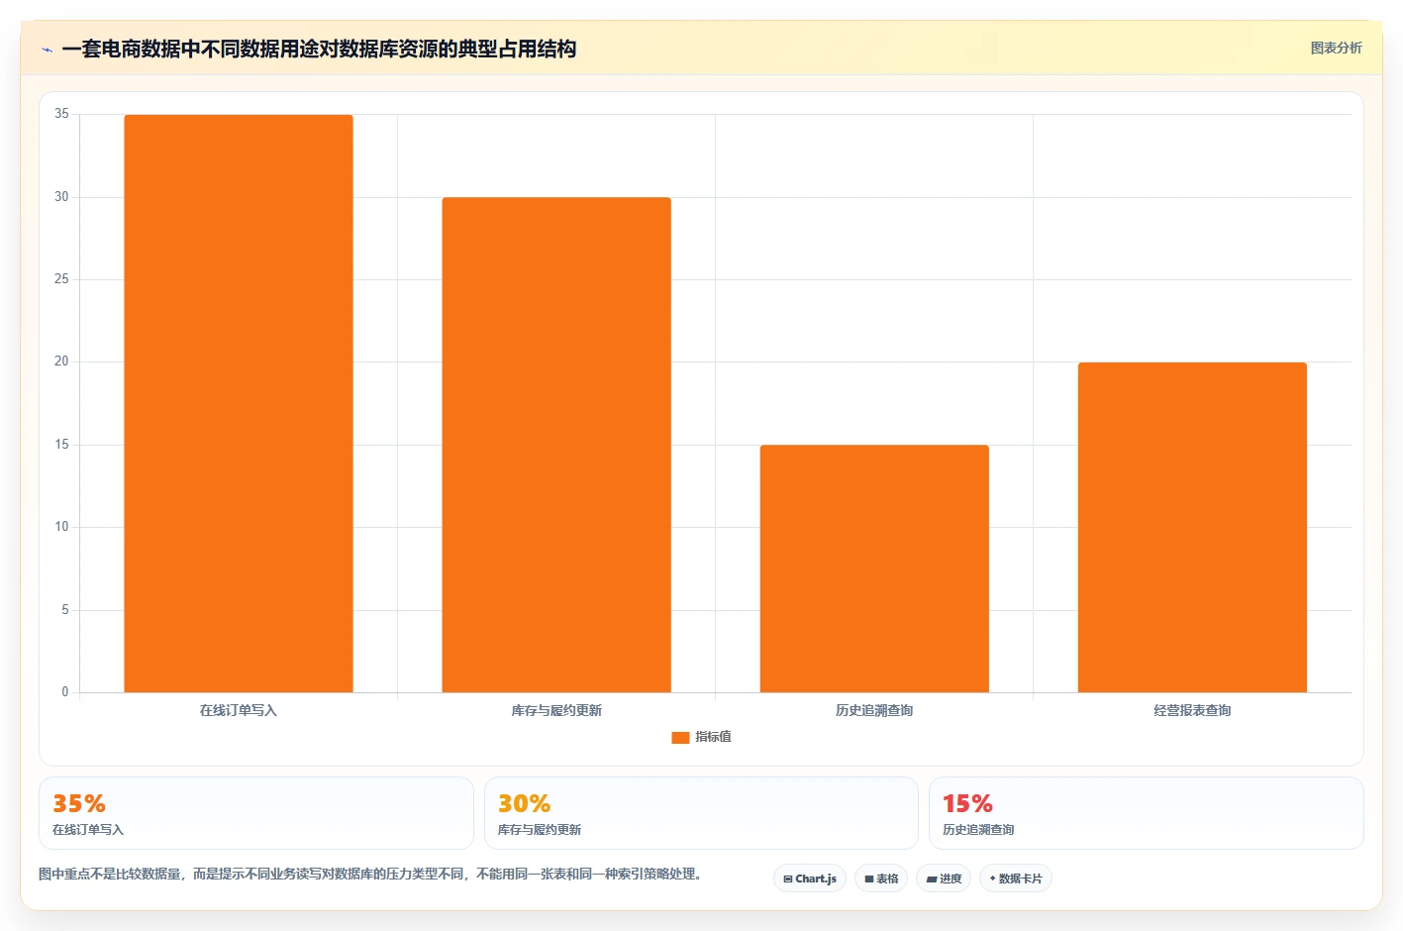Click the y-axis value 35

[x=61, y=114]
